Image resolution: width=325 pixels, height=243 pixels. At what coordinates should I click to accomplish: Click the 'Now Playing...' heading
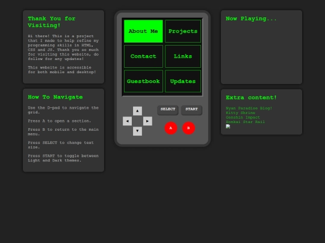point(251,19)
